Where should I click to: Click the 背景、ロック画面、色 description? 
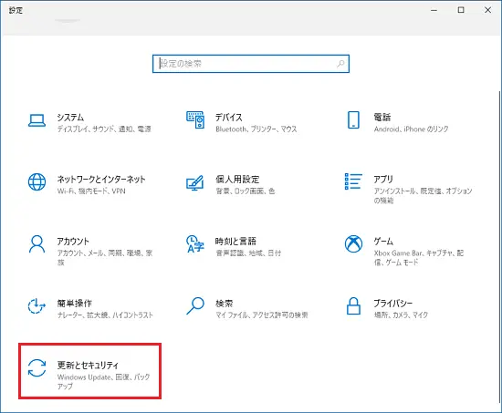click(246, 191)
